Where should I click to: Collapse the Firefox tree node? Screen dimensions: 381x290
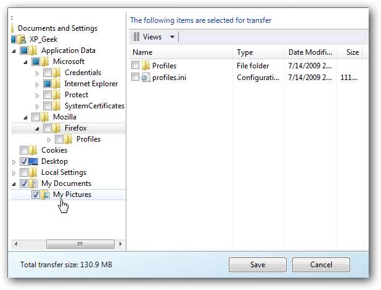point(37,129)
